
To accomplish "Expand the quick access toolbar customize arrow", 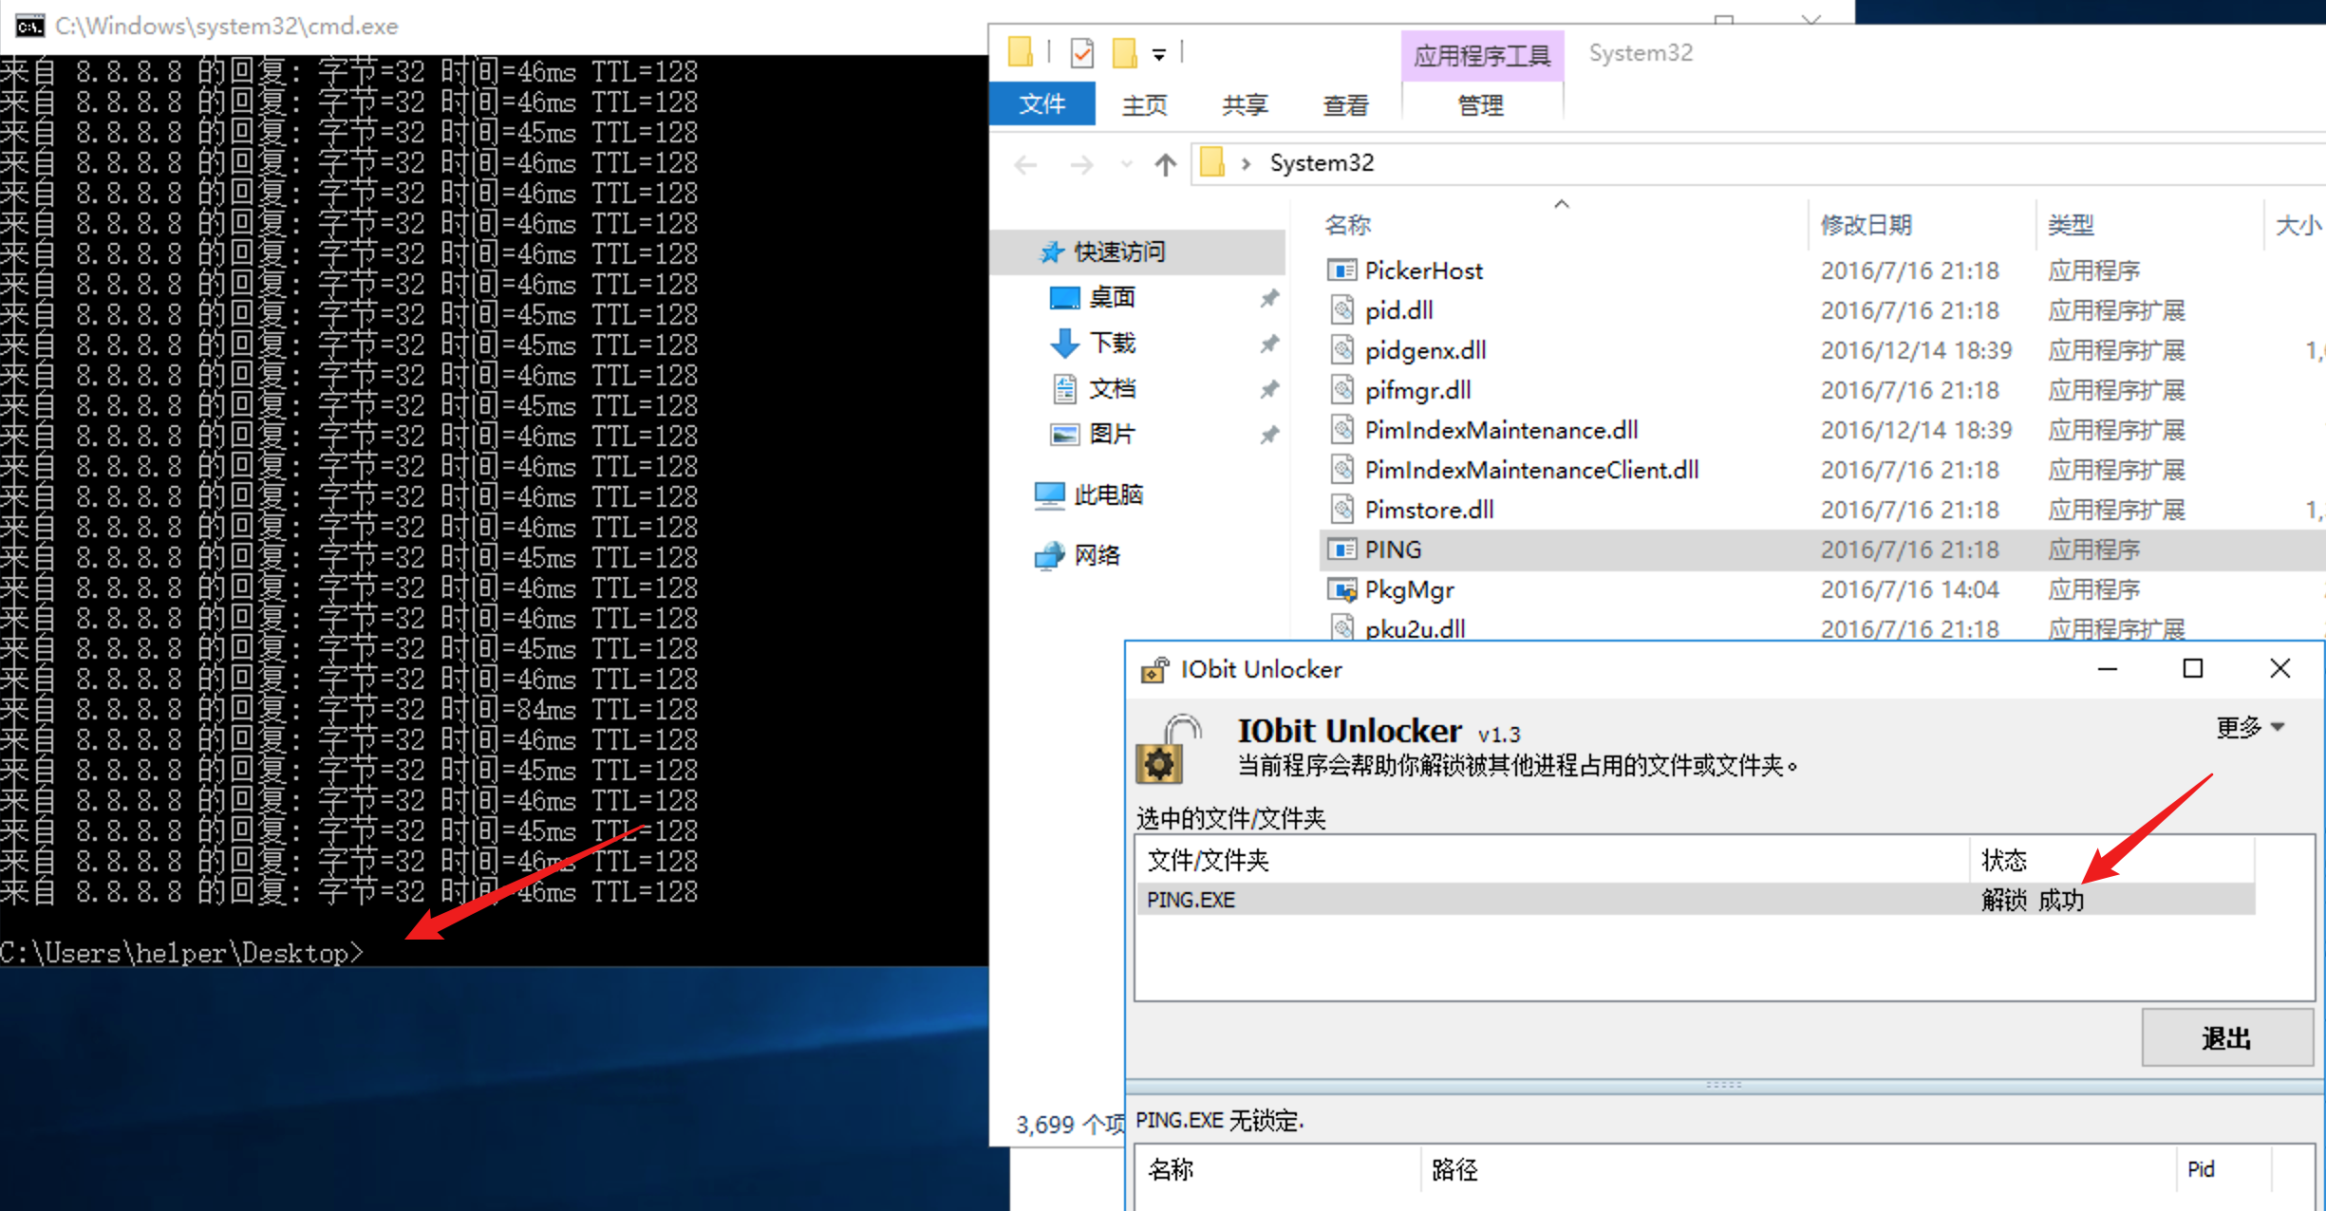I will point(1159,55).
